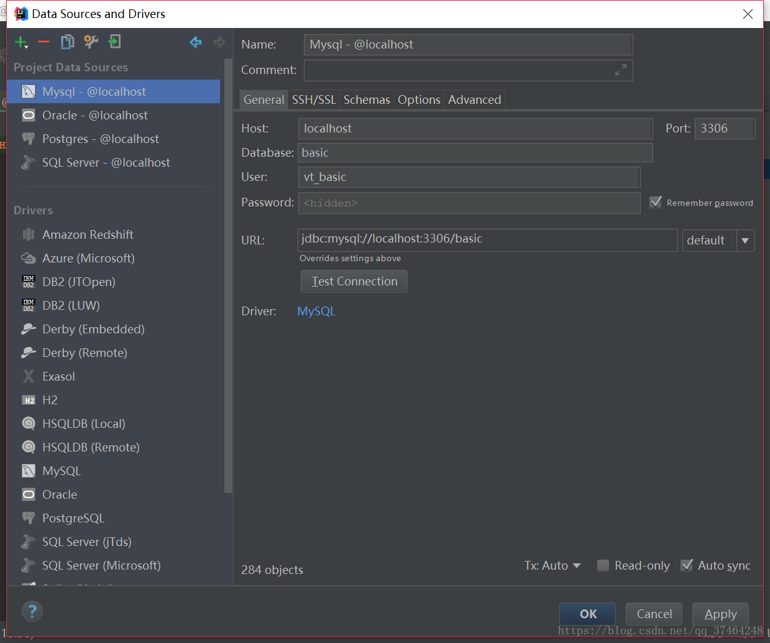Select Postgres - @localhost data source
This screenshot has width=770, height=643.
(113, 139)
